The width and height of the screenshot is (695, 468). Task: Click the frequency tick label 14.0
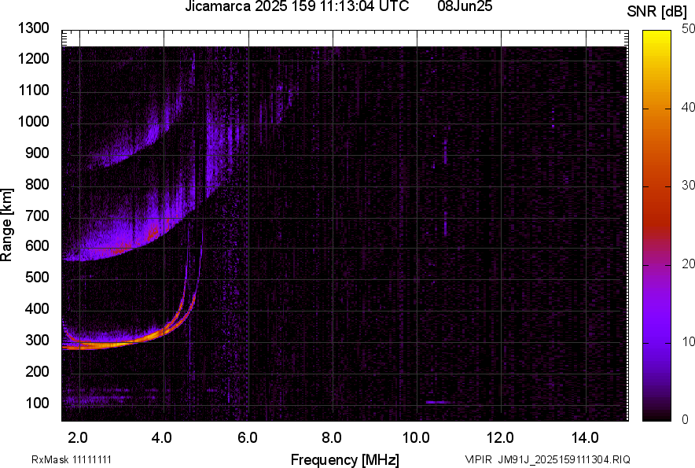point(585,438)
